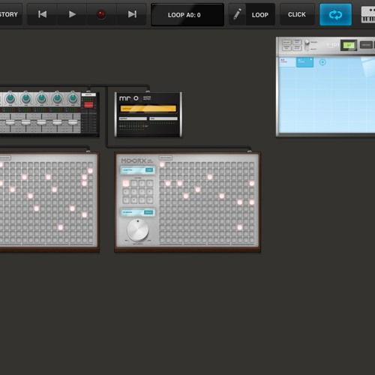
Task: Turn off top-left lit cell in MOORX grid
Action: 162,164
